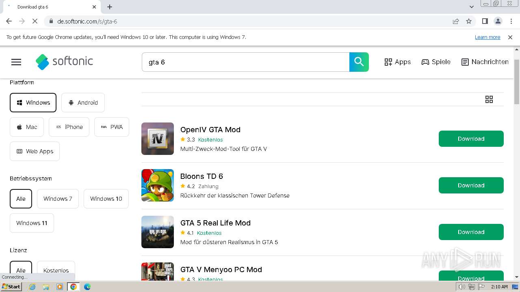This screenshot has width=520, height=292.
Task: Select PWA platform filter
Action: tap(112, 127)
